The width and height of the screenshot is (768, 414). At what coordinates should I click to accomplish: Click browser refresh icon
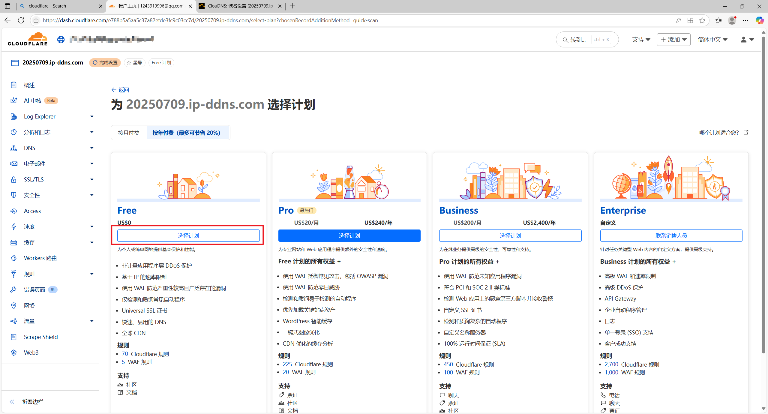pos(21,20)
